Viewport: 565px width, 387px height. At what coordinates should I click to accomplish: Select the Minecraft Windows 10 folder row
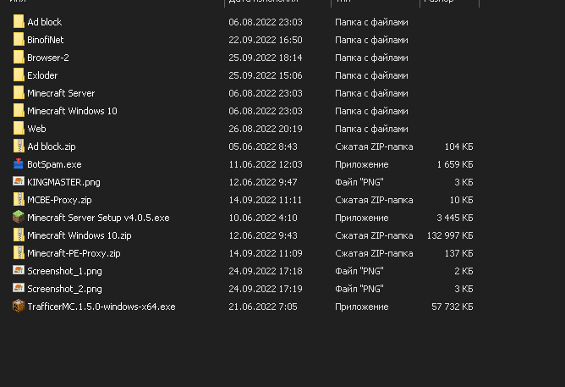click(72, 111)
